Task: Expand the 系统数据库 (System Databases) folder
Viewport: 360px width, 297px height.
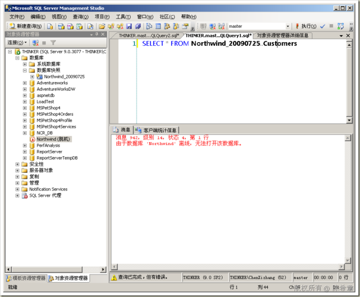Action: pos(25,64)
